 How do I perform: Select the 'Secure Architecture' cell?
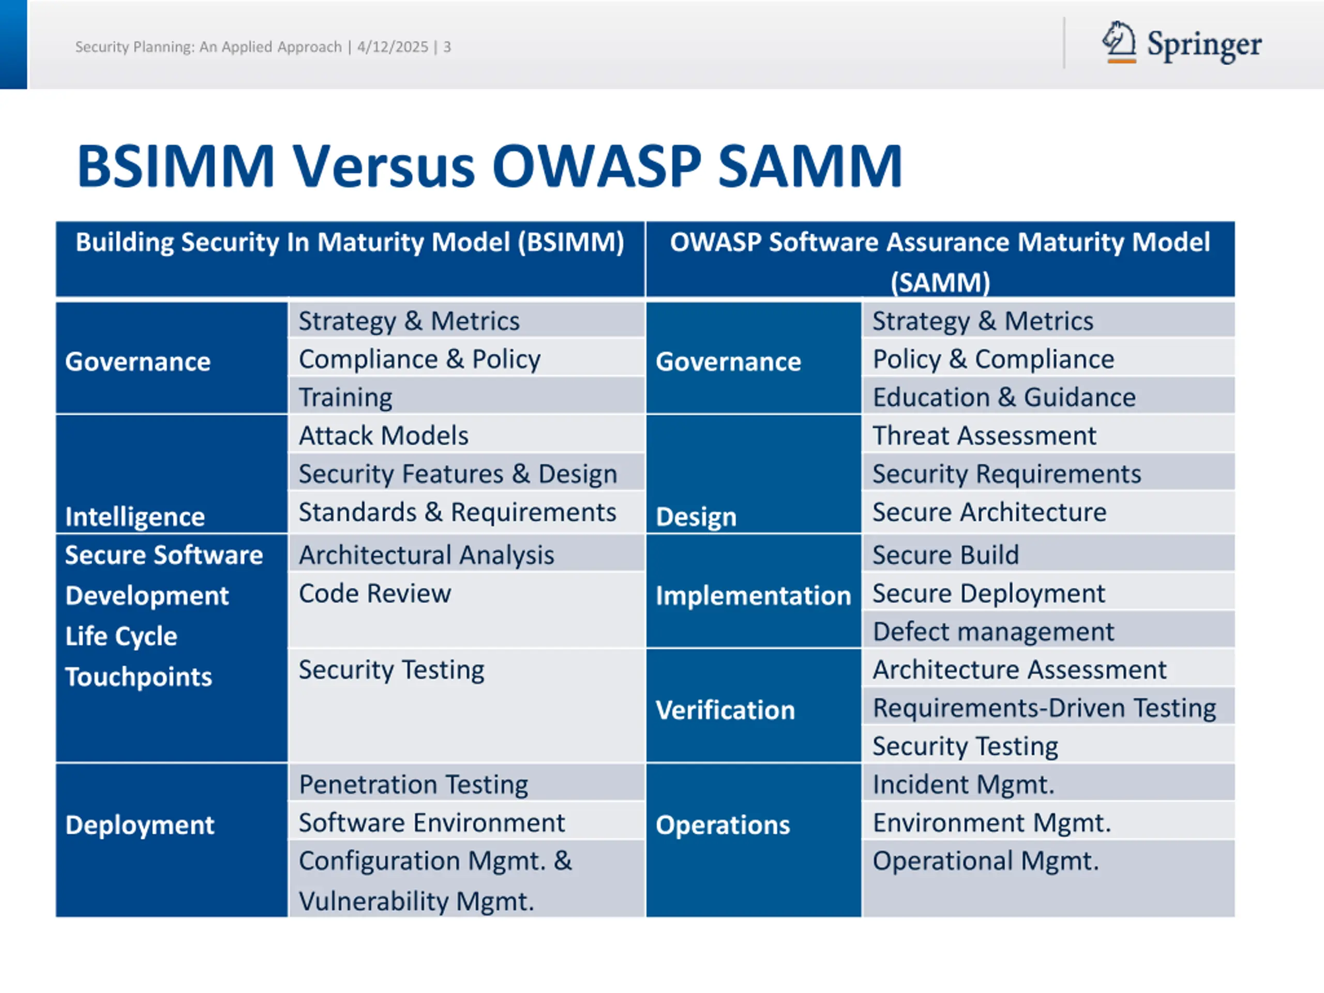pos(1049,512)
